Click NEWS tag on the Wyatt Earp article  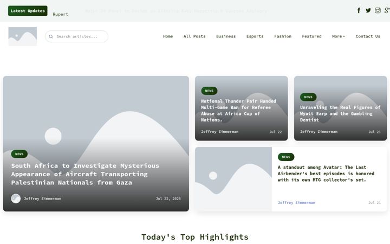click(x=308, y=97)
